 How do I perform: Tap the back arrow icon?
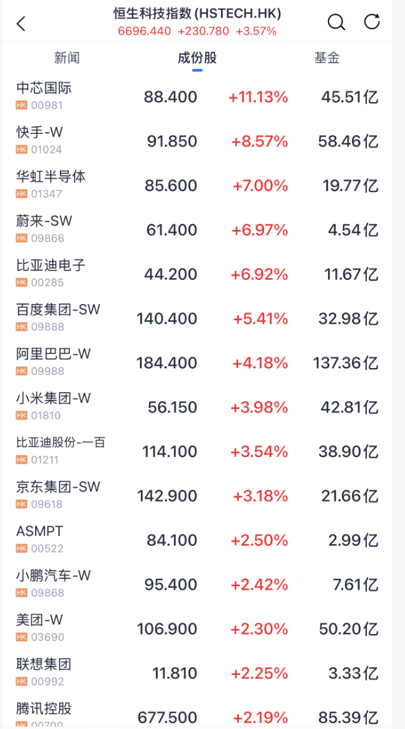pyautogui.click(x=21, y=24)
